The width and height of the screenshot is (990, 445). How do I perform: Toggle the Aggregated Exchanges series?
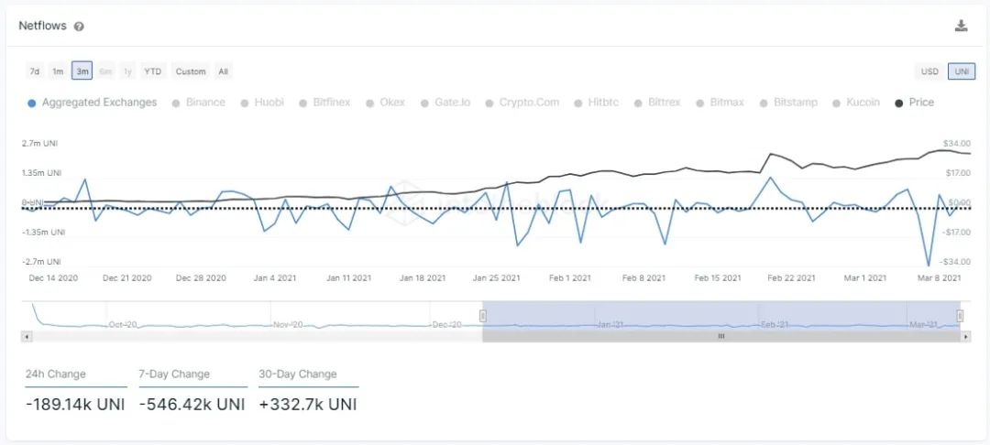click(93, 103)
